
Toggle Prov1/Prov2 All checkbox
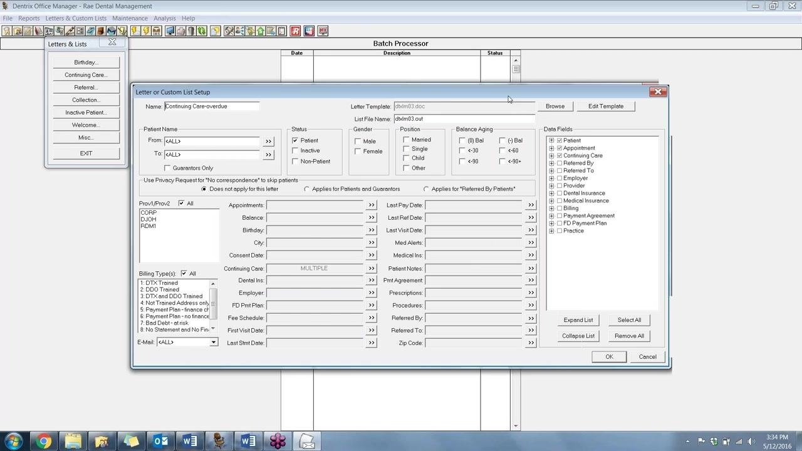[x=181, y=203]
